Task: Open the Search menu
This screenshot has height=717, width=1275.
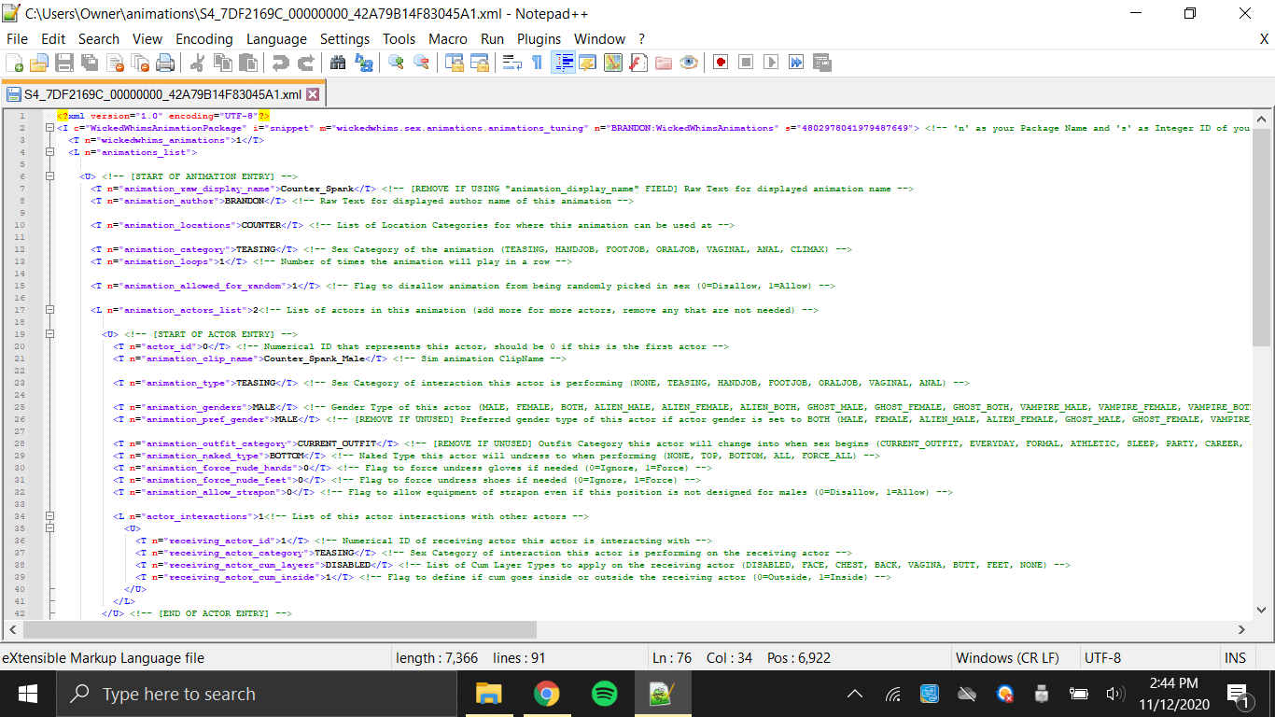Action: [x=99, y=38]
